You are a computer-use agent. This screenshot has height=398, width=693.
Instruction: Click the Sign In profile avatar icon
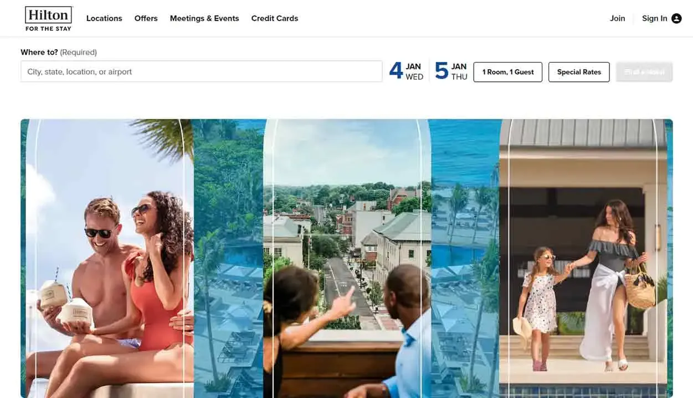coord(676,18)
